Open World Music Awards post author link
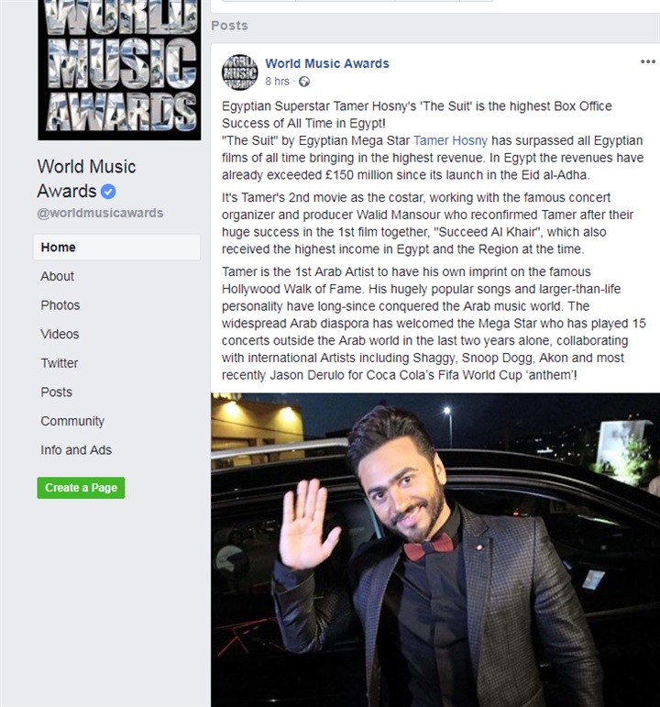 pos(327,63)
